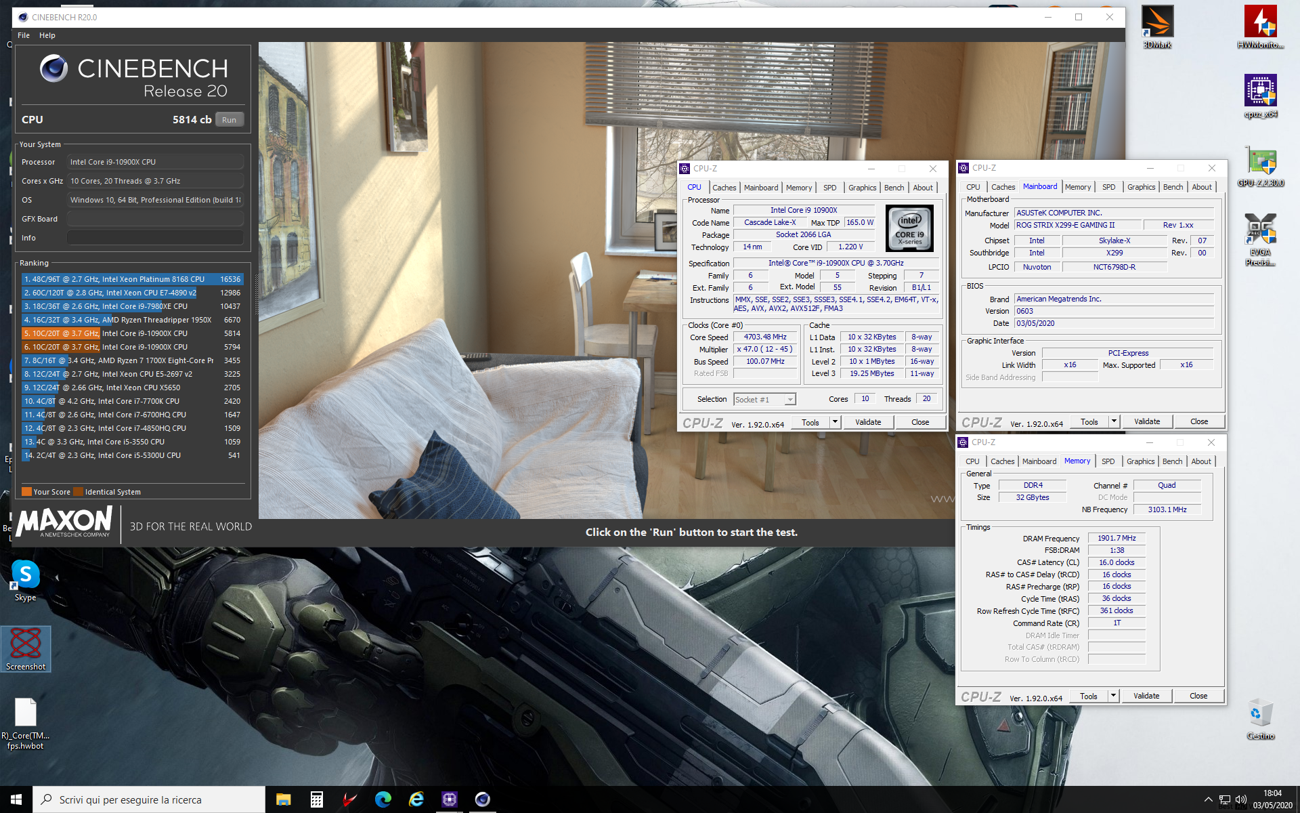Open Calculator from the taskbar

pyautogui.click(x=316, y=799)
